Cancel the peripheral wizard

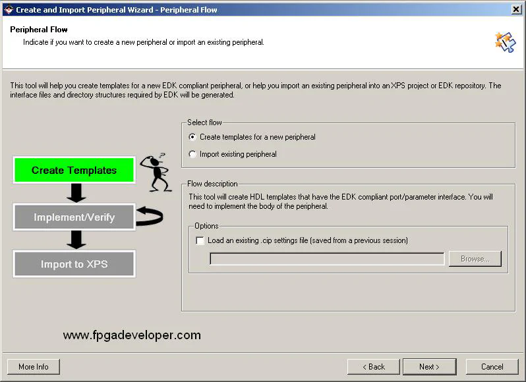[492, 367]
